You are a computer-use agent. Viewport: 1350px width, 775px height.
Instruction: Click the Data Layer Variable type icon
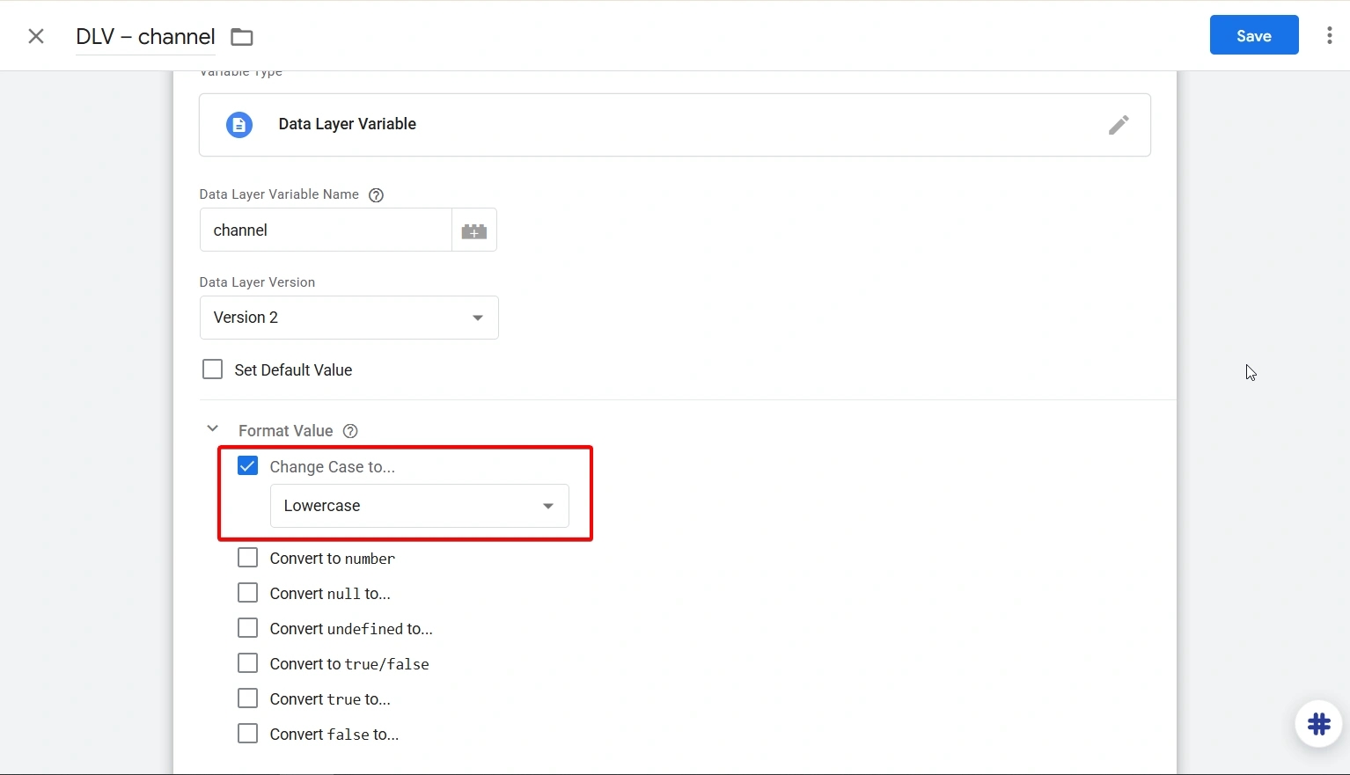tap(239, 125)
